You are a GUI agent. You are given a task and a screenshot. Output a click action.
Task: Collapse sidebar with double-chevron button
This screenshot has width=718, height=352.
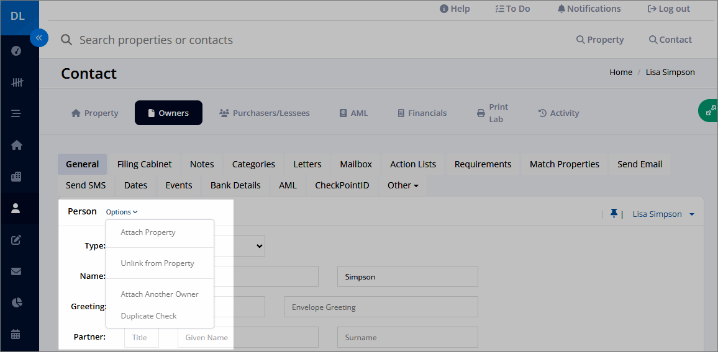(39, 37)
